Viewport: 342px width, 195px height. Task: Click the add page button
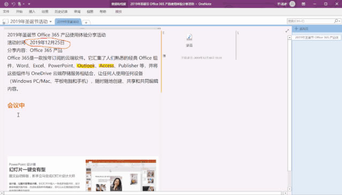(302, 29)
